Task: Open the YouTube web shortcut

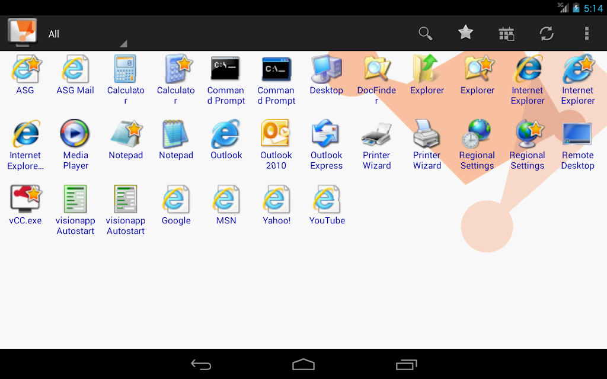Action: [x=327, y=205]
